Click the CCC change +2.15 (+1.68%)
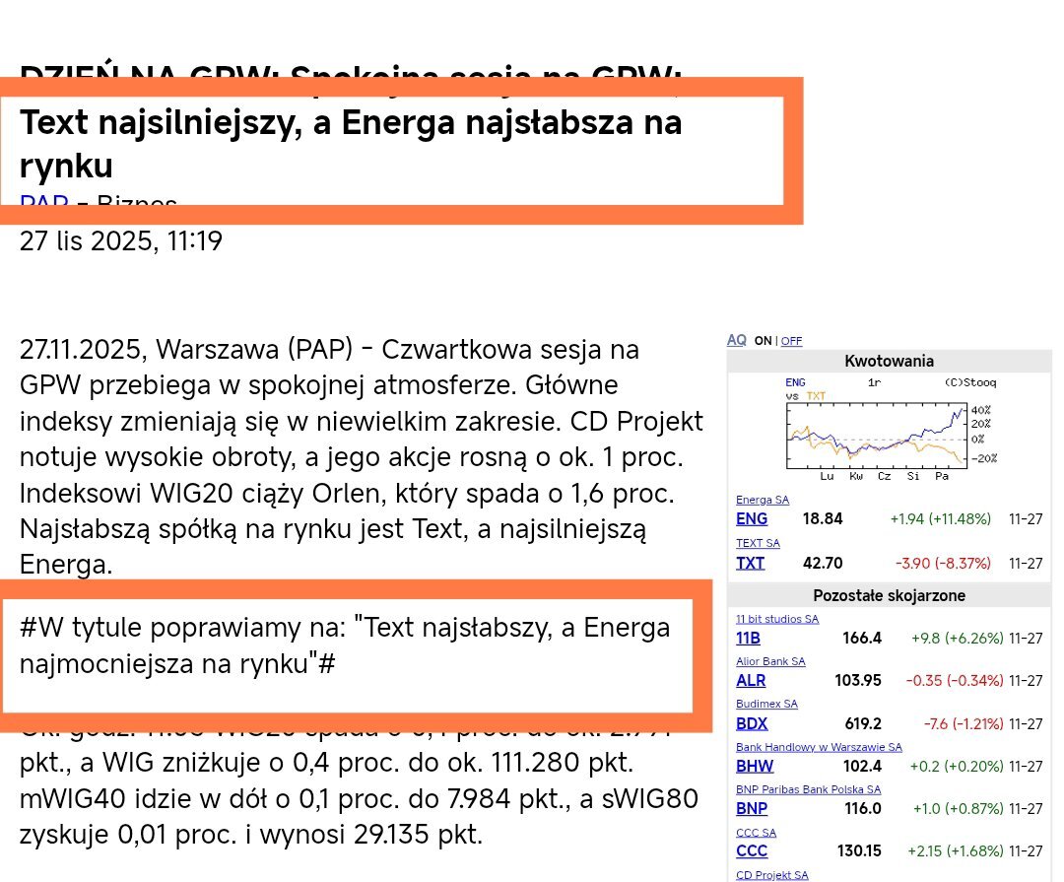The image size is (1064, 882). (x=956, y=850)
